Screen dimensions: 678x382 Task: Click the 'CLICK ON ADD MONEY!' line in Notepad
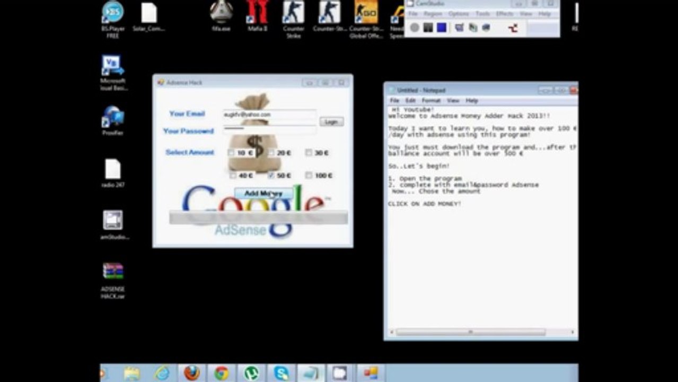[425, 204]
